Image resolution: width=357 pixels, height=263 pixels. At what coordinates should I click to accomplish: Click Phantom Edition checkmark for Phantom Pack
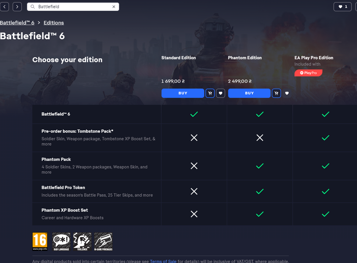point(260,166)
